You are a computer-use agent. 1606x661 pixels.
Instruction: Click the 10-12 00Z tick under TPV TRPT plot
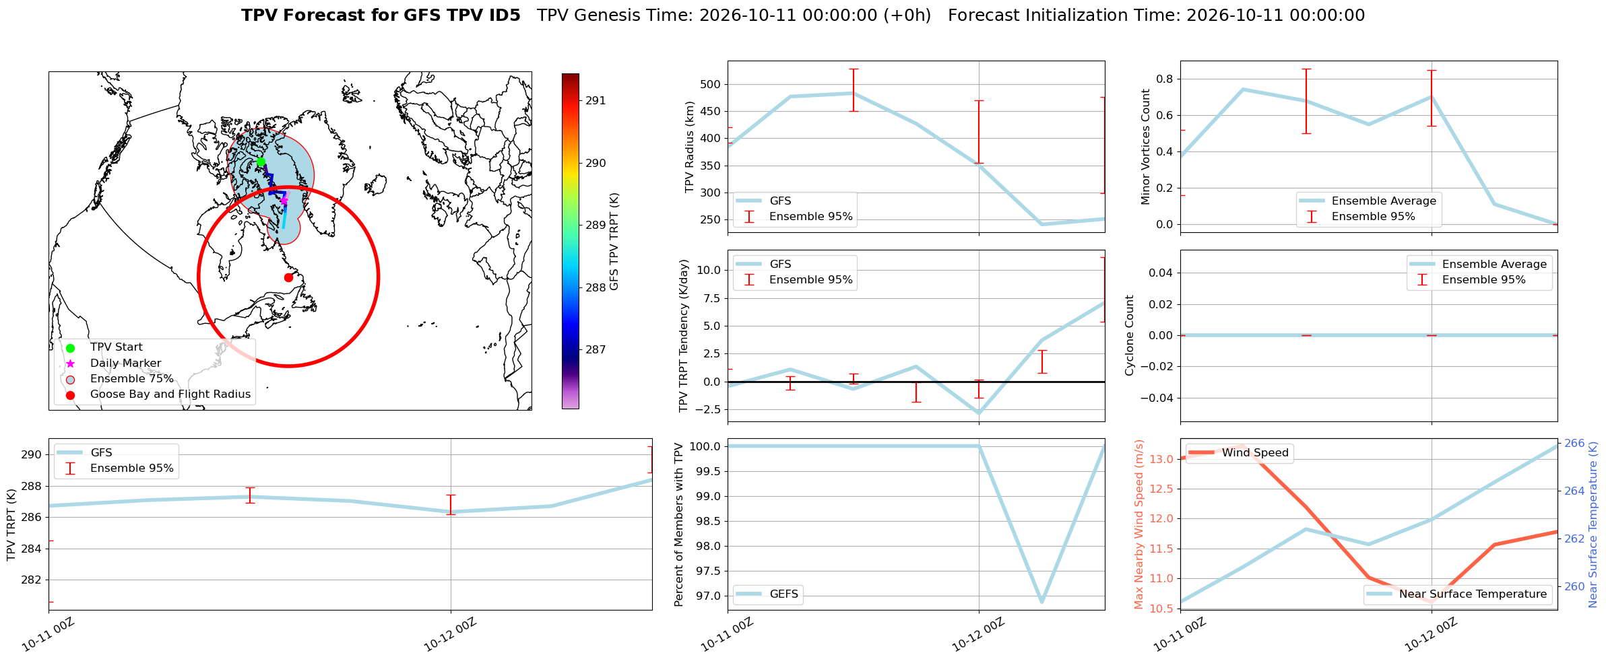[450, 634]
